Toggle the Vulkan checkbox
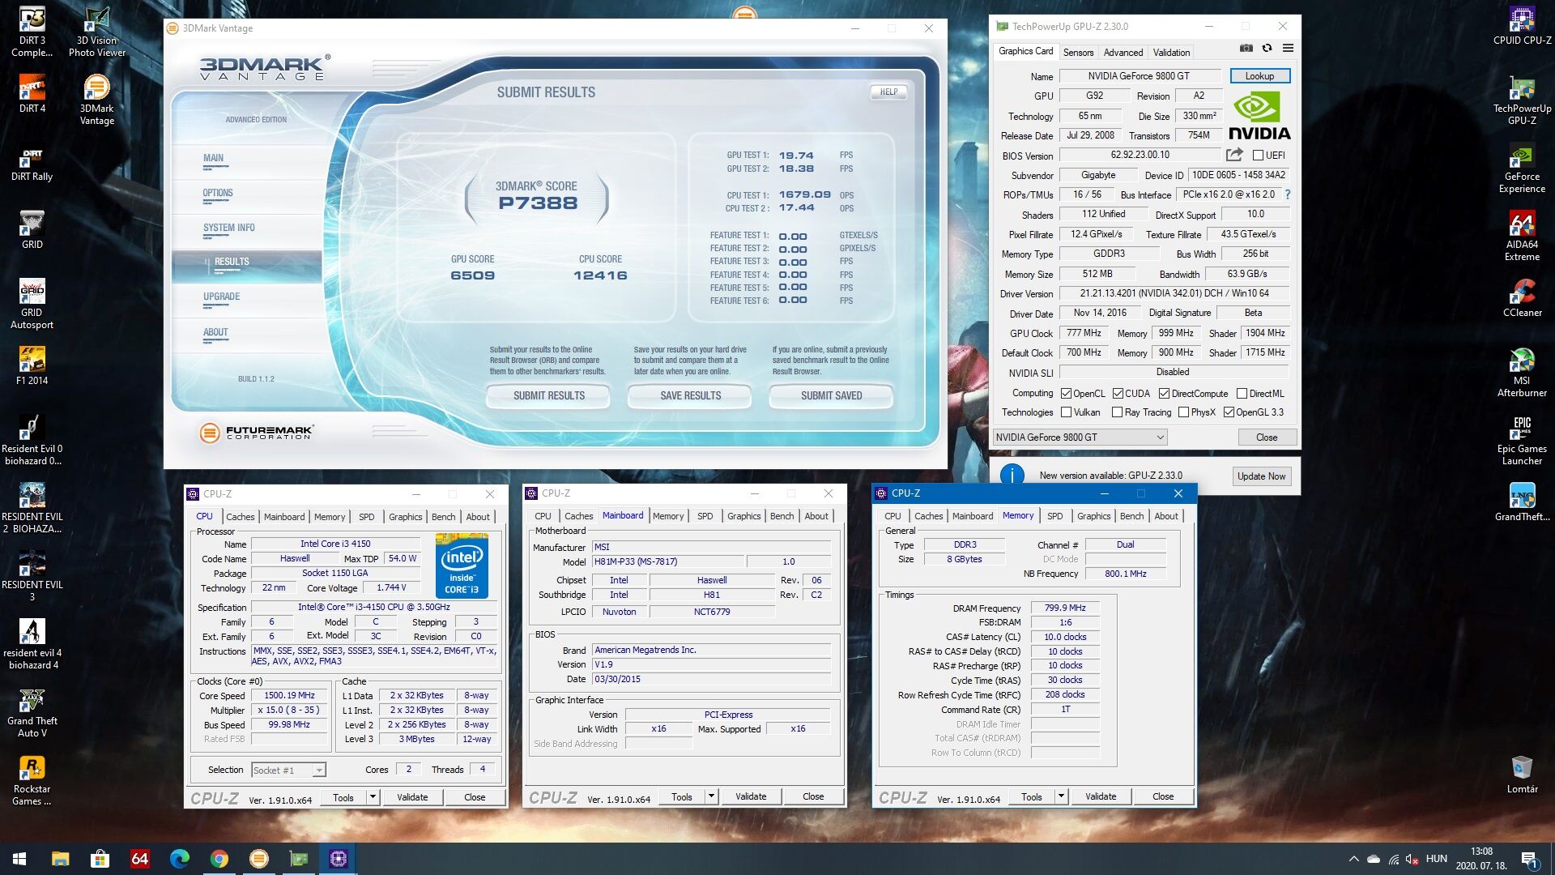This screenshot has width=1555, height=875. pyautogui.click(x=1067, y=412)
